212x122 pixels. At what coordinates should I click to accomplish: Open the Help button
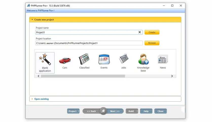point(146,111)
